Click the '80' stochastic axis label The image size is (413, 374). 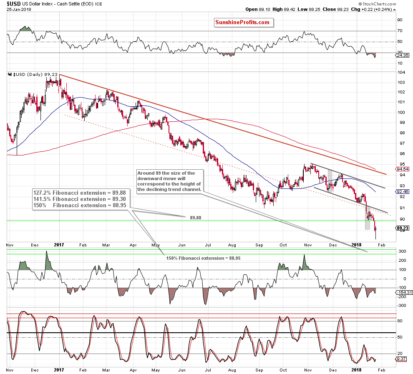(x=400, y=321)
